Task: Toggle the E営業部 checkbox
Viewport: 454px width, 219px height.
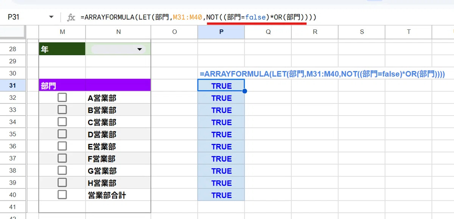Action: click(x=62, y=146)
